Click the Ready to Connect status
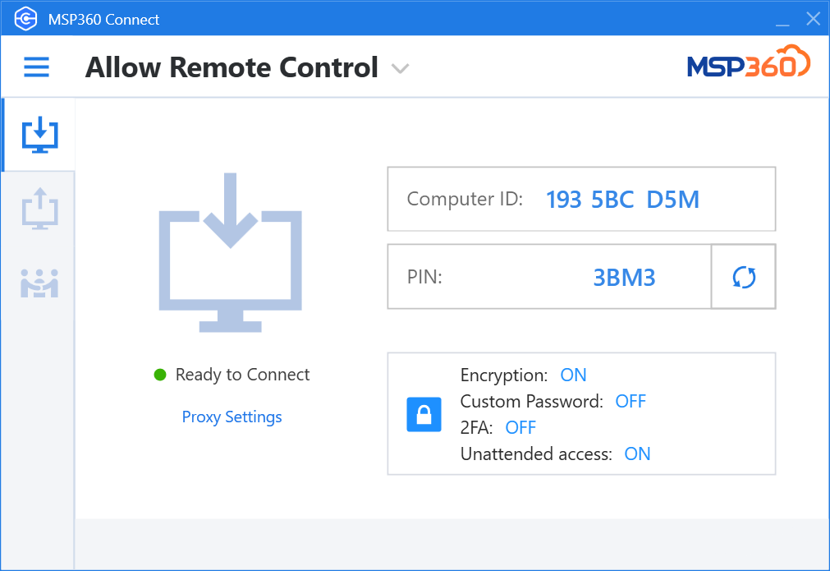The image size is (830, 571). 242,374
